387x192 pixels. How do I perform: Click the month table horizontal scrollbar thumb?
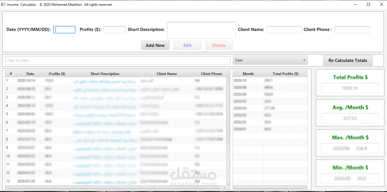[x=270, y=187]
